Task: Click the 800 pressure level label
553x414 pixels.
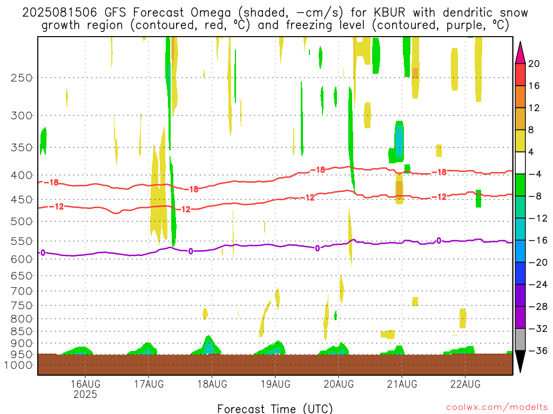Action: pyautogui.click(x=22, y=319)
